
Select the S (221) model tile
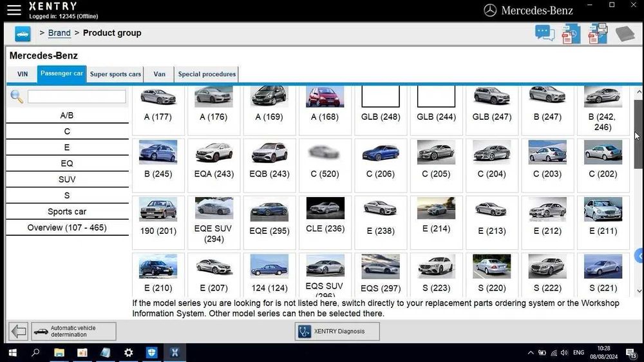603,274
